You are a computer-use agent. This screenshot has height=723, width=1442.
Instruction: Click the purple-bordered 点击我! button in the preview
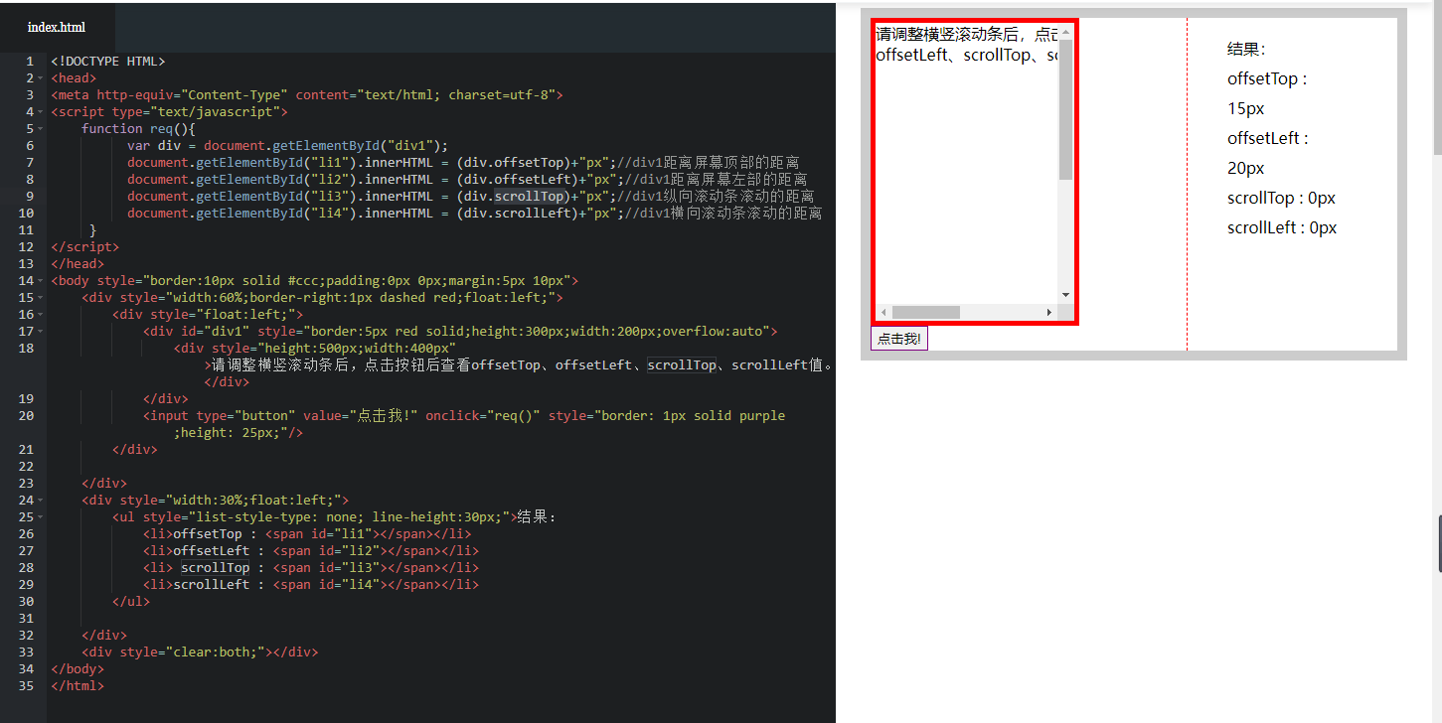coord(899,339)
